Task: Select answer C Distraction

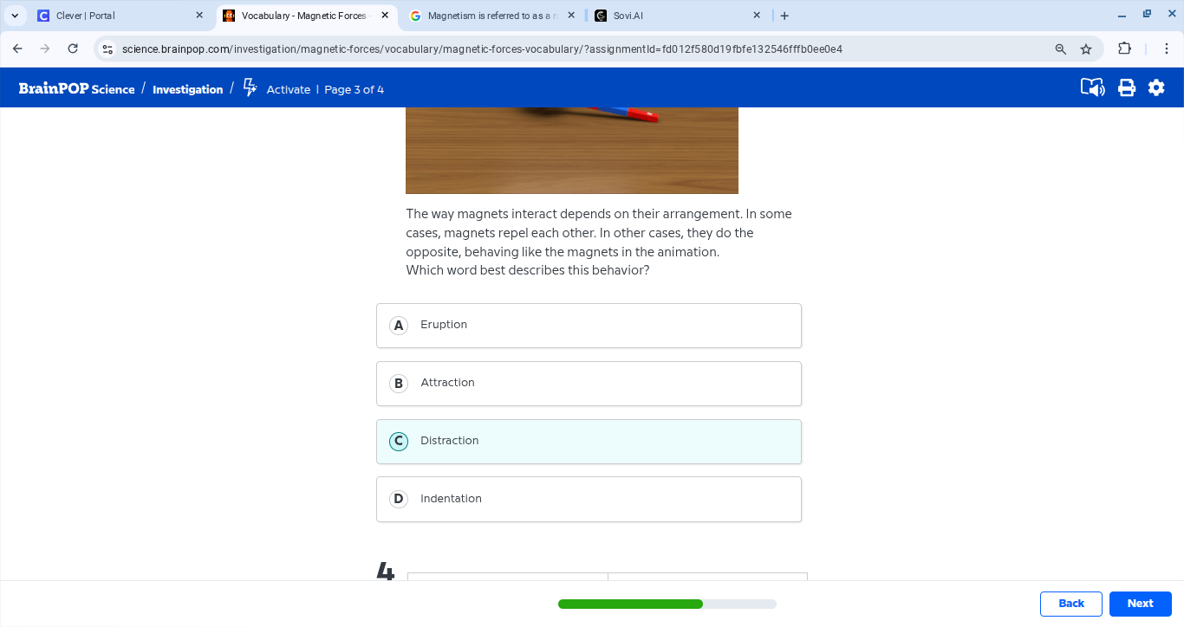Action: [589, 442]
